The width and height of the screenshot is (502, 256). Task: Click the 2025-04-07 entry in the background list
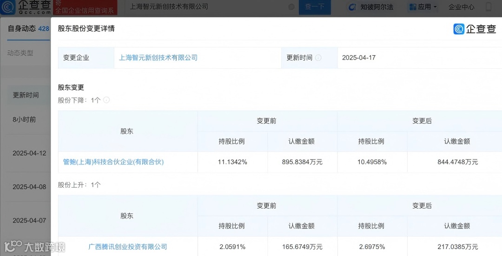[29, 221]
